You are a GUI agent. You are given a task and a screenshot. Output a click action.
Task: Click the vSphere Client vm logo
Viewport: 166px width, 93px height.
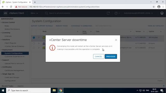coord(5,13)
